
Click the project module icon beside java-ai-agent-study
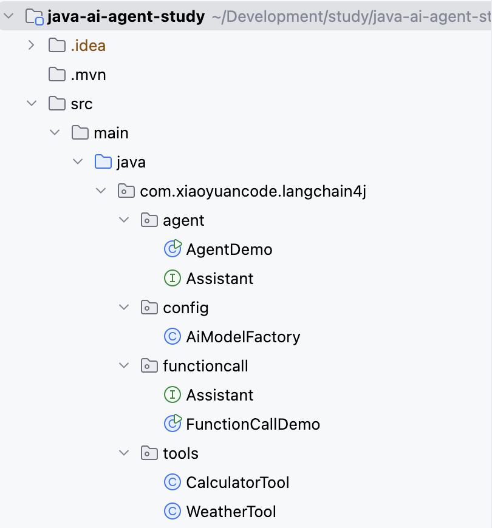pyautogui.click(x=35, y=16)
